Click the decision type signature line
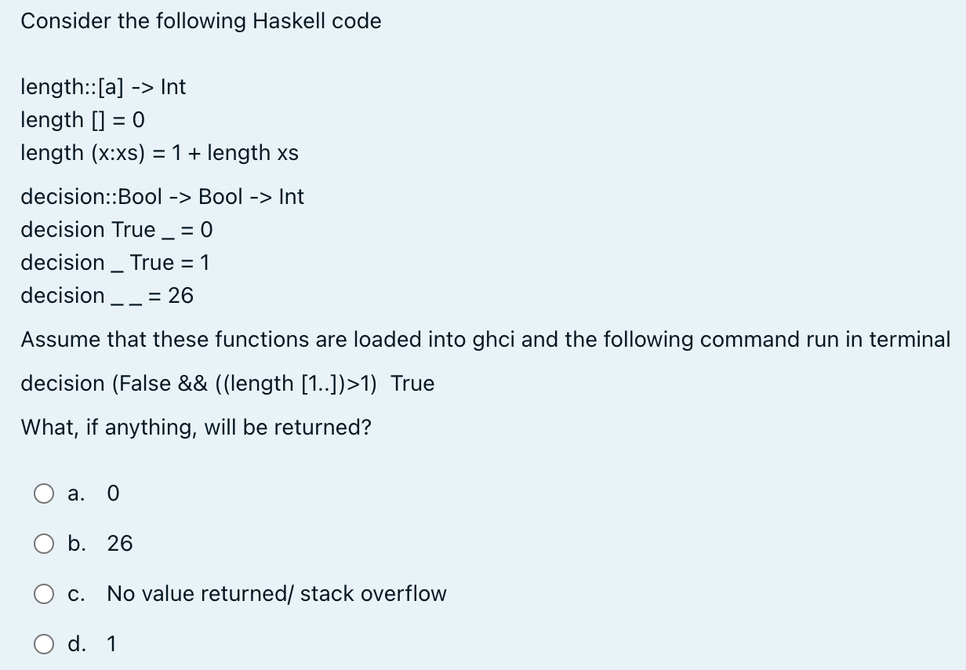The height and width of the screenshot is (670, 966). click(162, 196)
